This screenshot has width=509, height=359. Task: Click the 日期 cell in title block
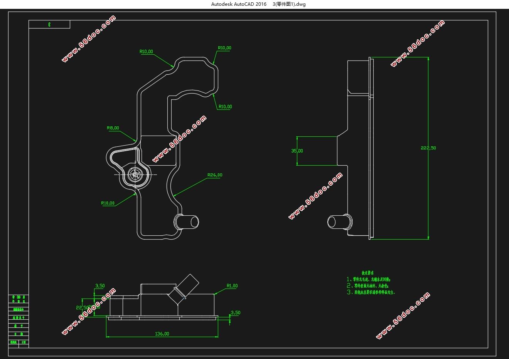19,334
